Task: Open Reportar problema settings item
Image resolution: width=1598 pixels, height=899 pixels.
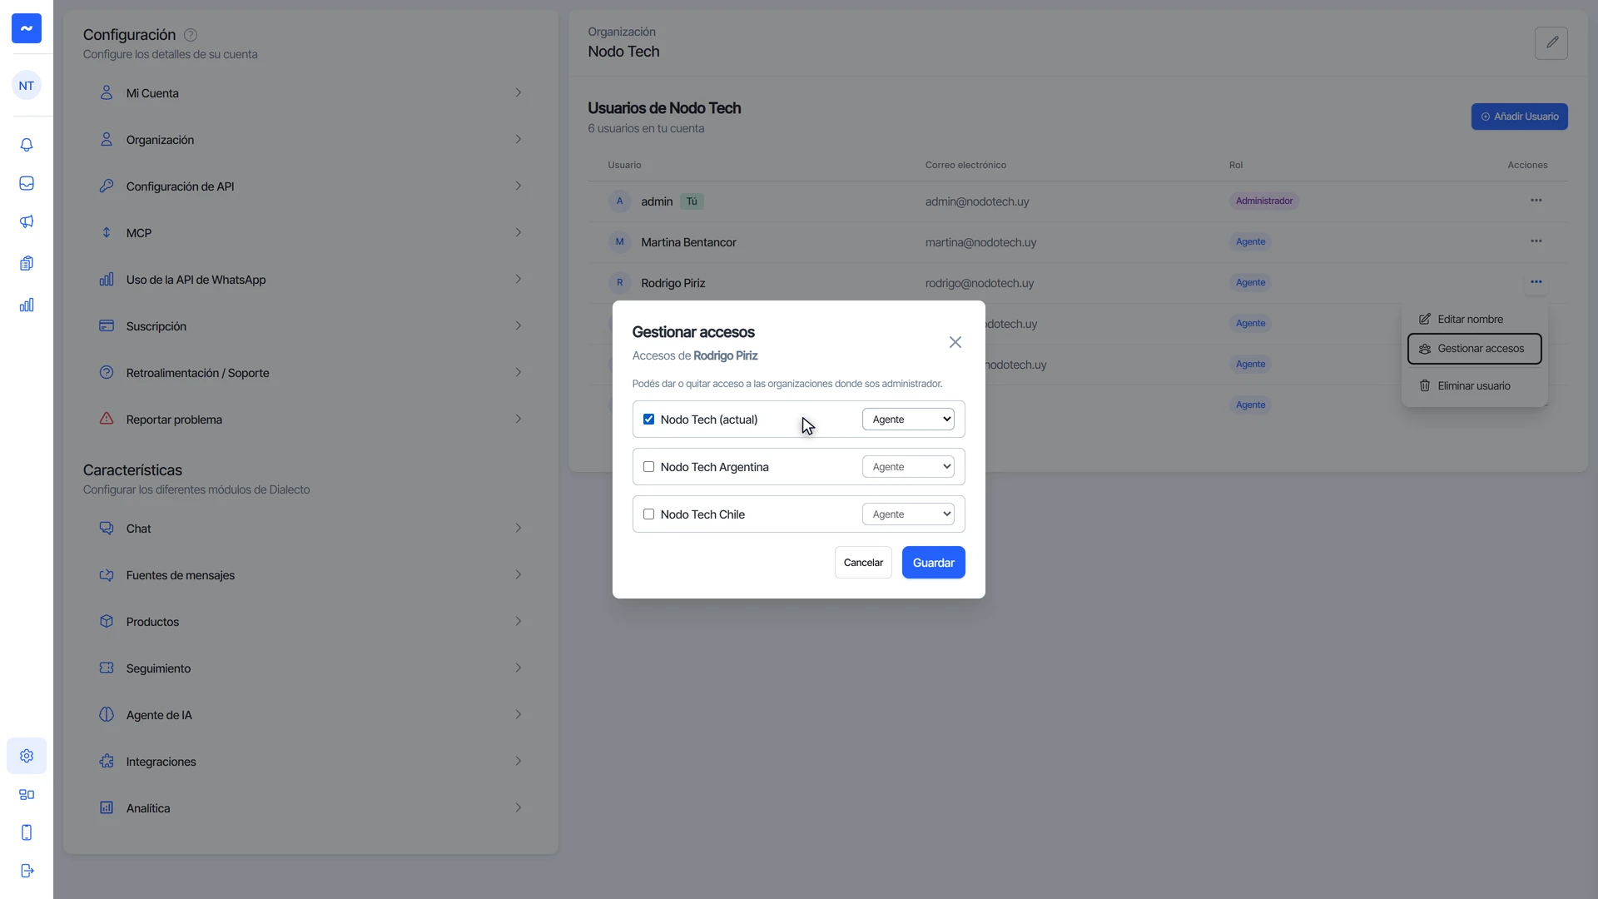Action: click(310, 420)
